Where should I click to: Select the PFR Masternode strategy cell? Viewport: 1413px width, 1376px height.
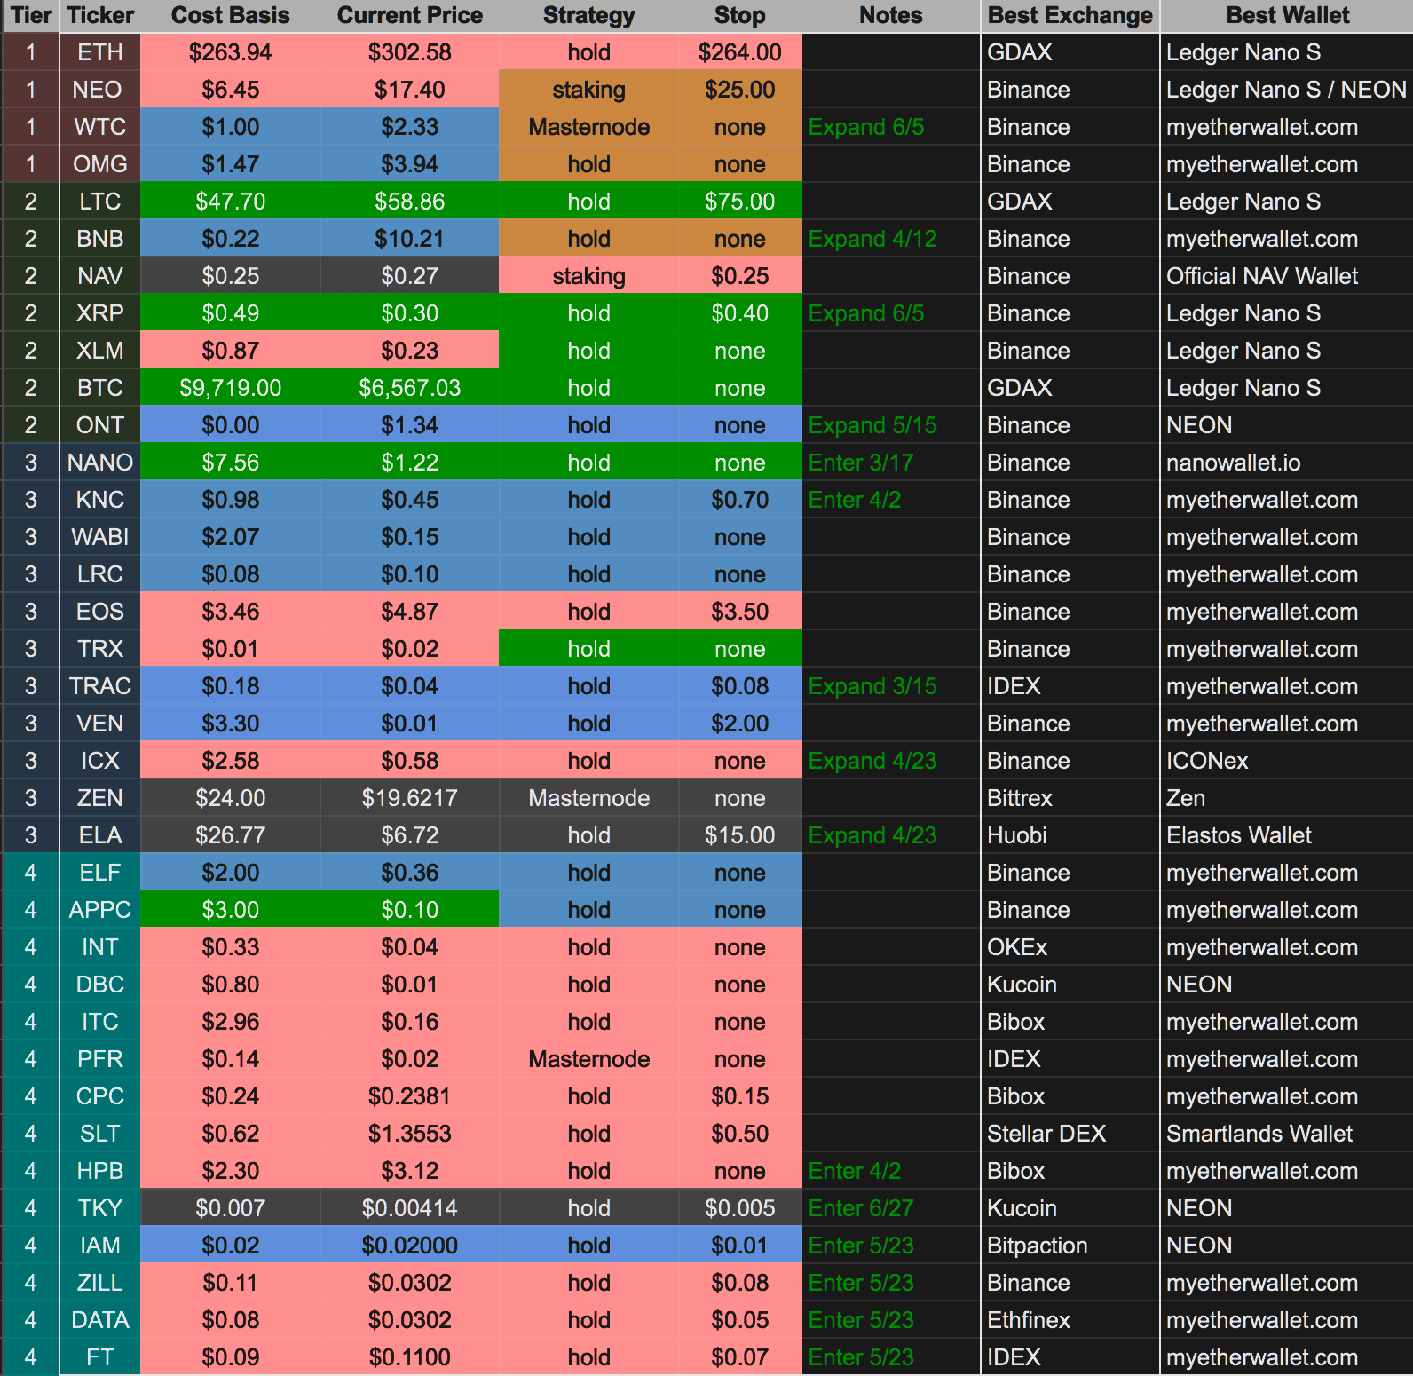point(589,1059)
